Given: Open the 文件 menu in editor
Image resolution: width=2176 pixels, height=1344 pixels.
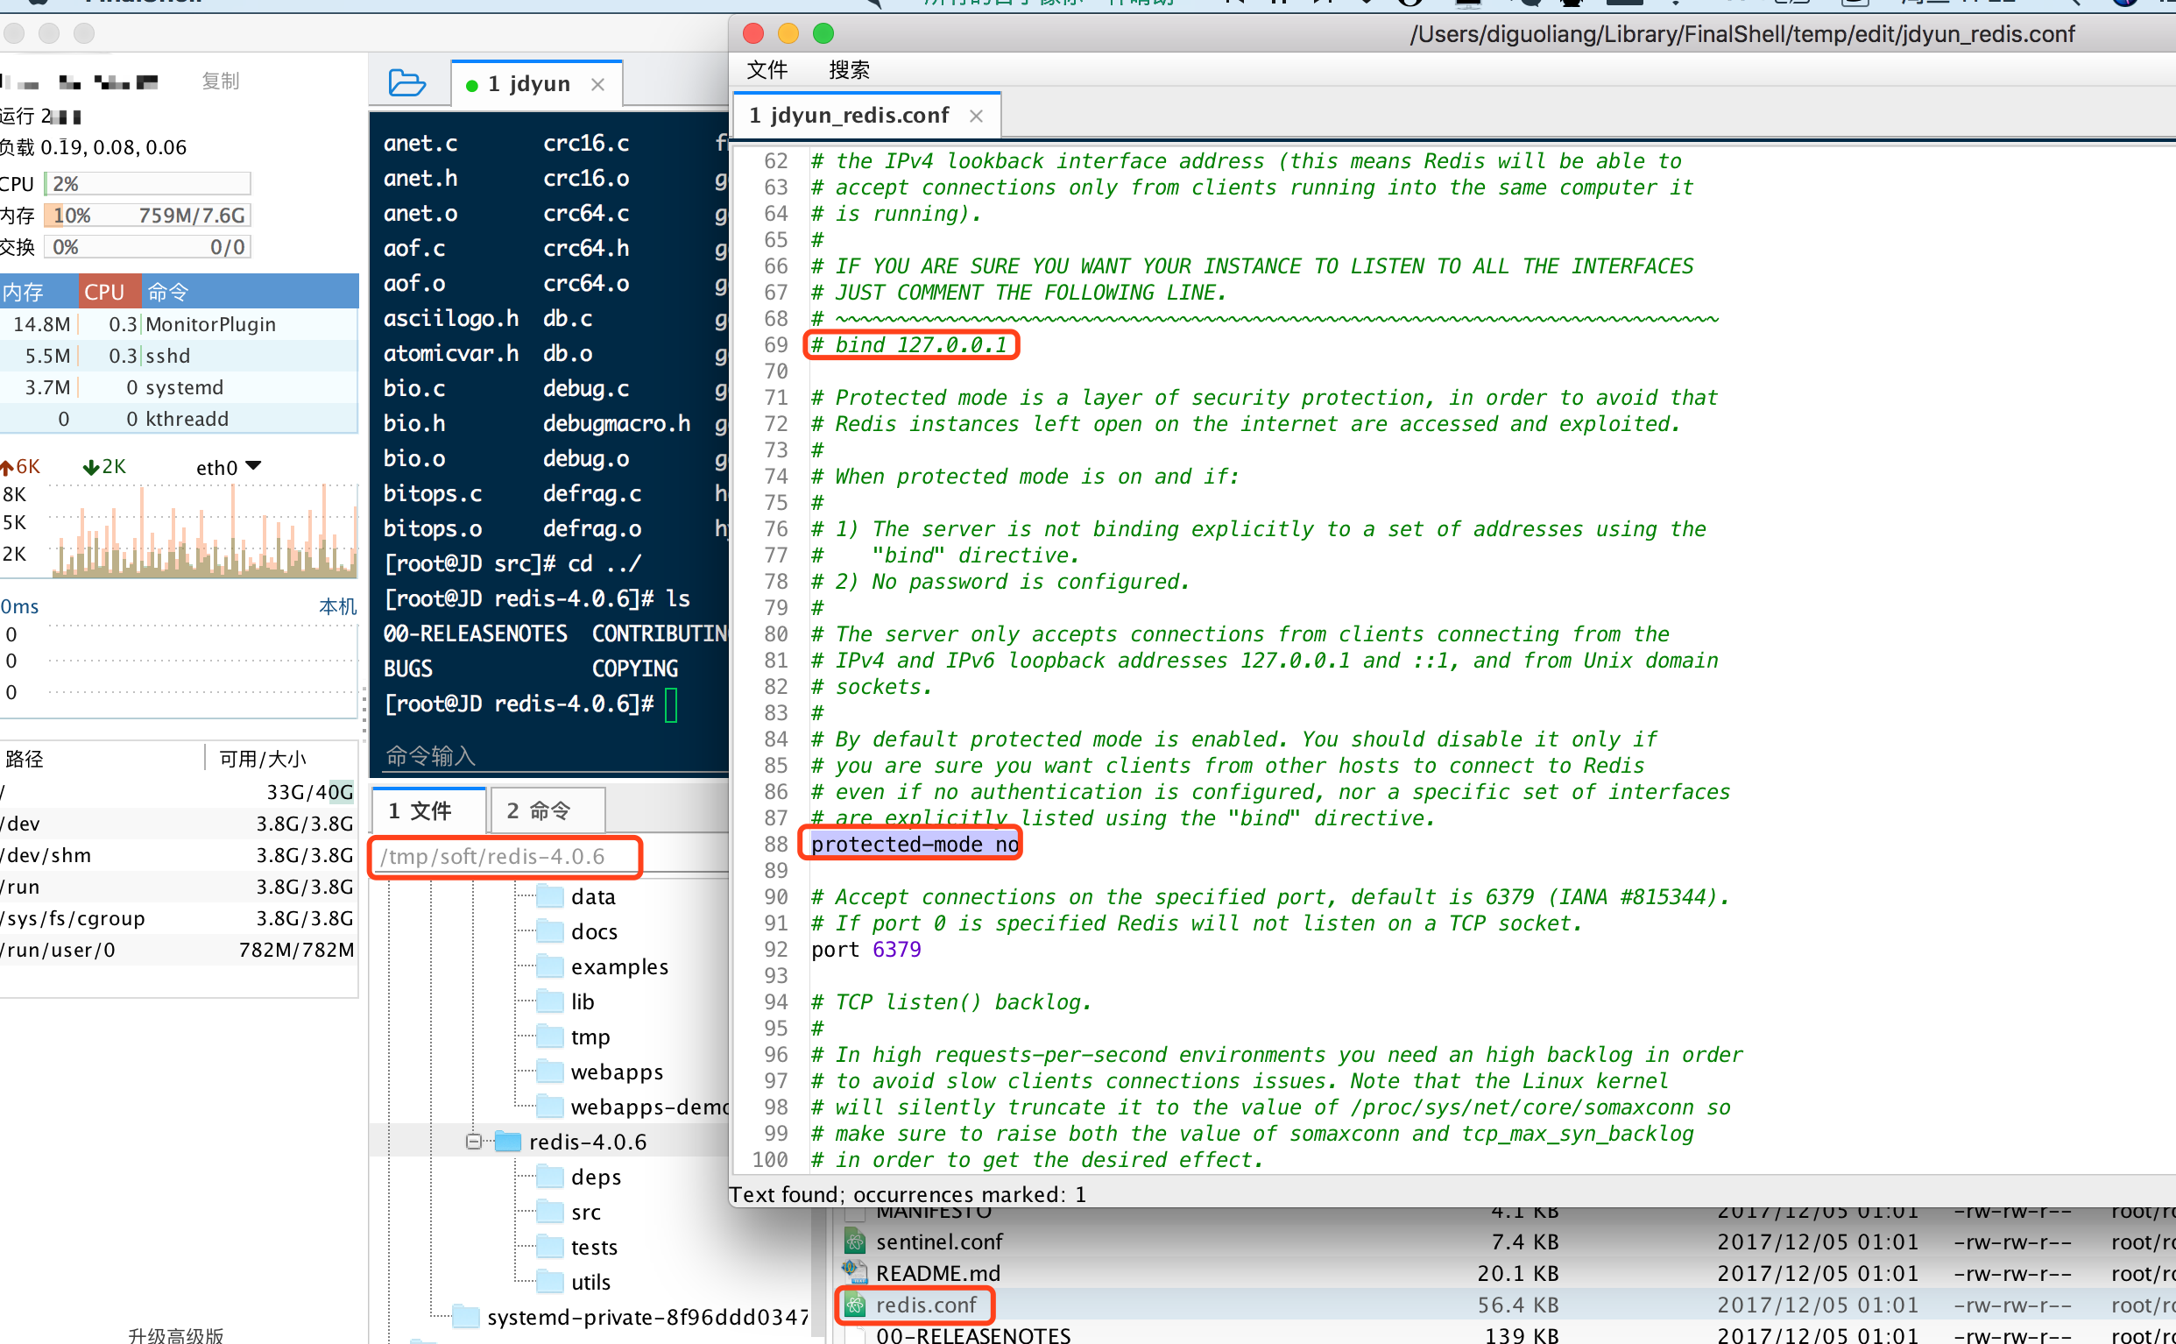Looking at the screenshot, I should pos(766,70).
